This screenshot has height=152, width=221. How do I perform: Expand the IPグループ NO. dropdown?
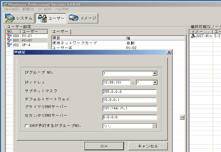coord(155,74)
